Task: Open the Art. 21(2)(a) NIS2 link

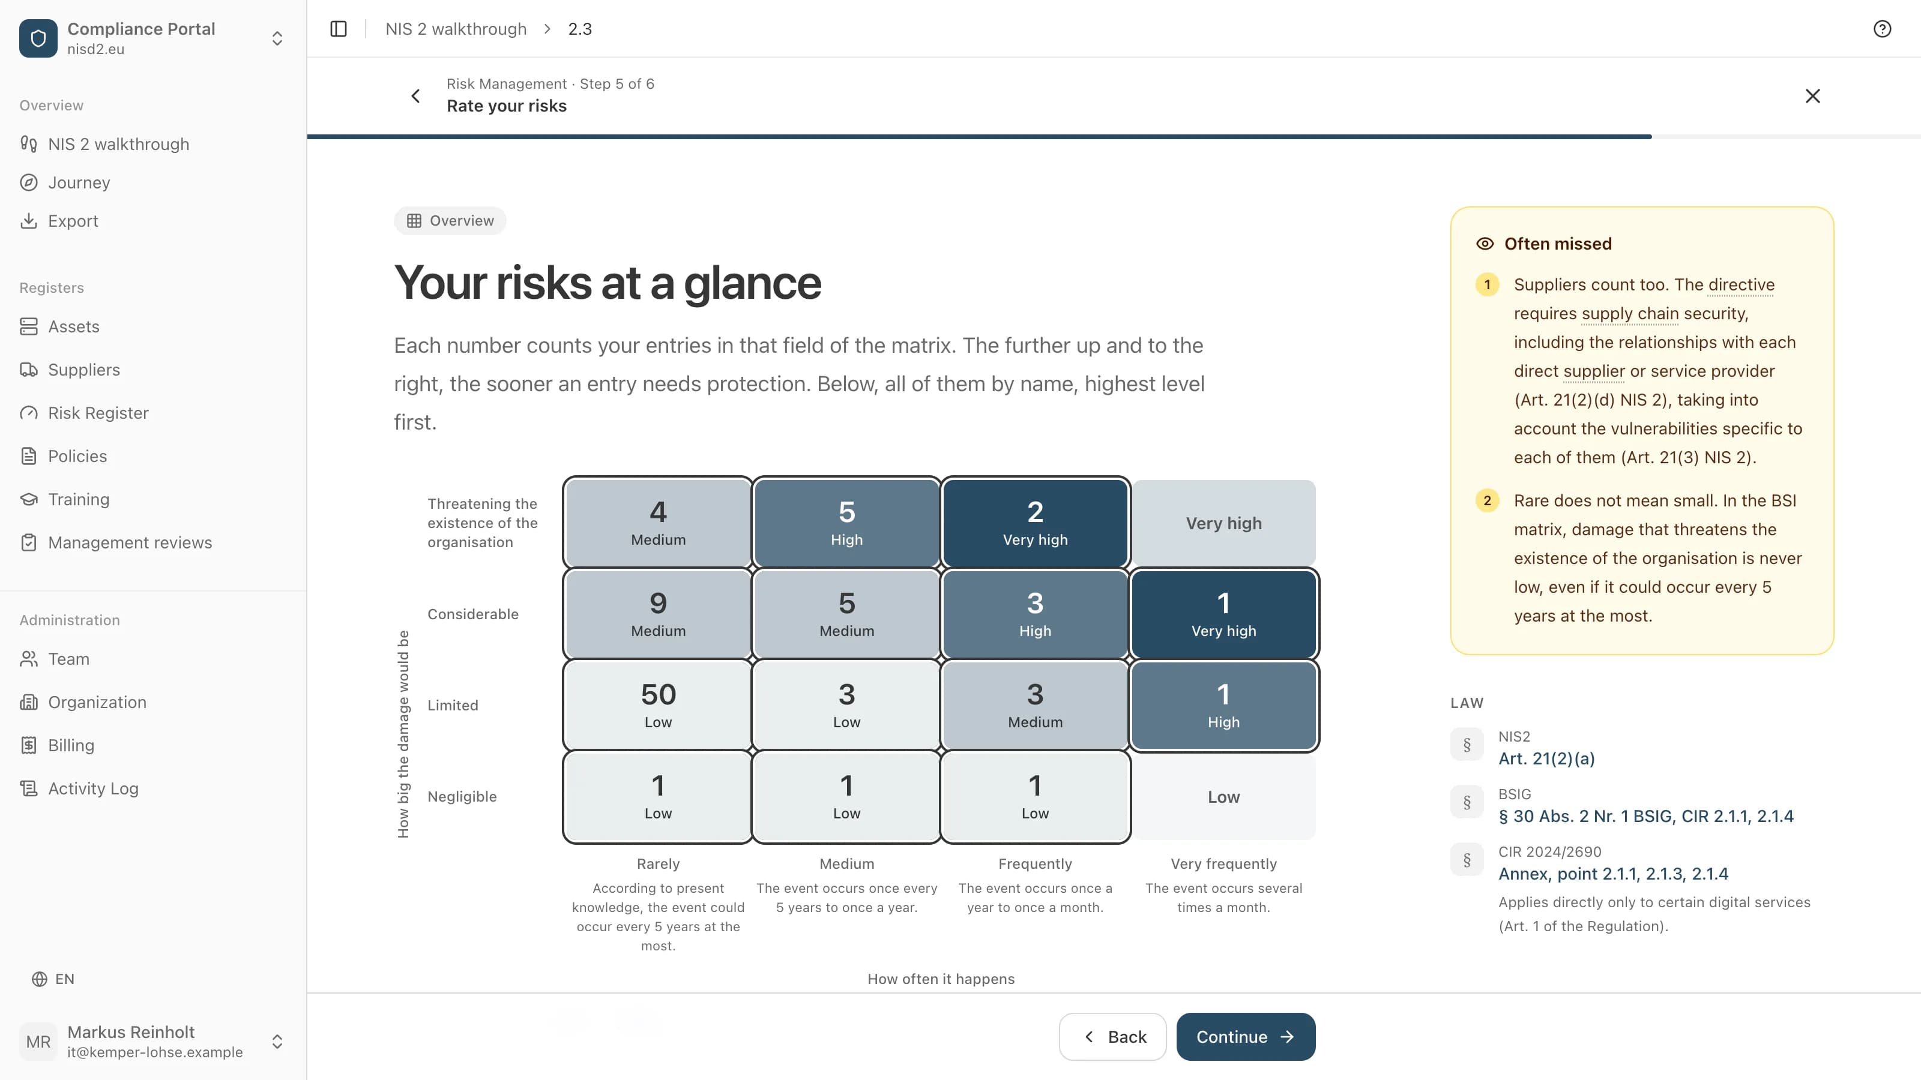Action: 1546,759
